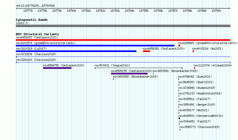Click the 19788k ruler tick label

coord(187,11)
